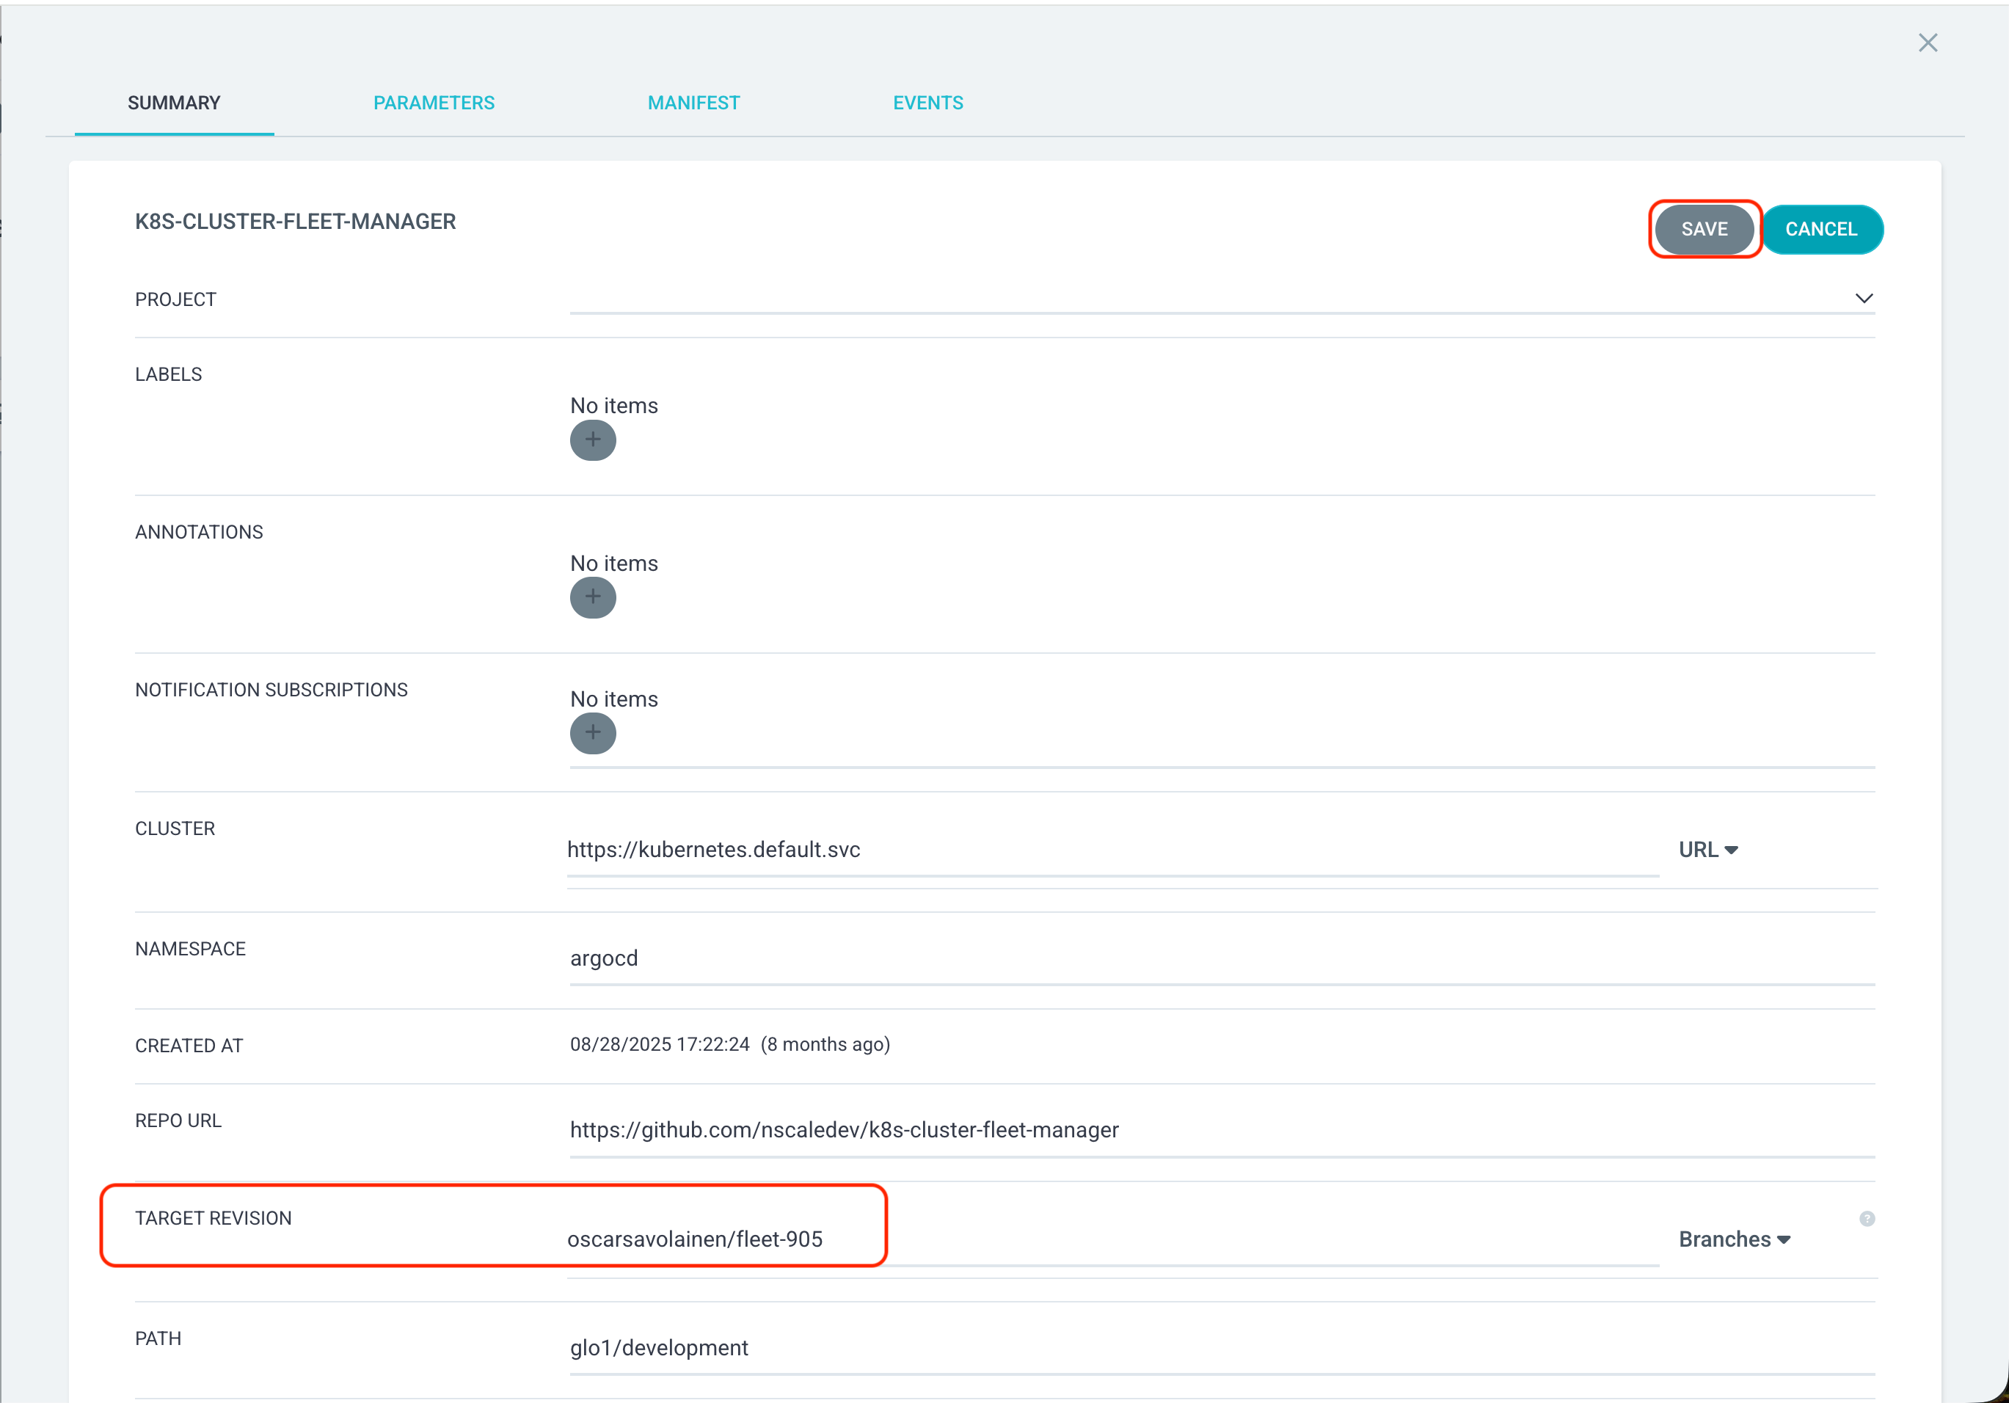Edit the path glo1/development field
The image size is (2009, 1403).
[1222, 1348]
